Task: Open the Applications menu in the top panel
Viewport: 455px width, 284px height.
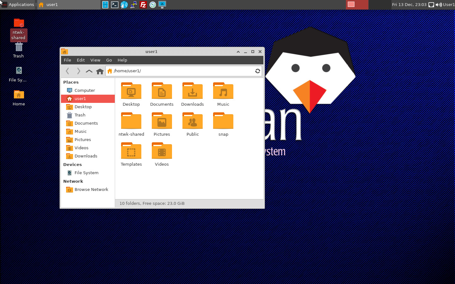Action: pos(18,4)
